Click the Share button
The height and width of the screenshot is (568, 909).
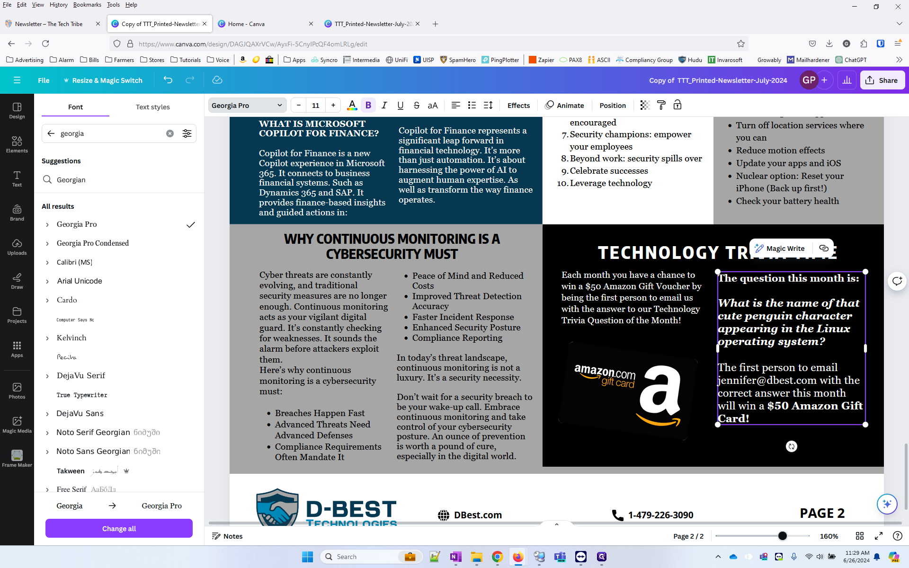pos(882,80)
